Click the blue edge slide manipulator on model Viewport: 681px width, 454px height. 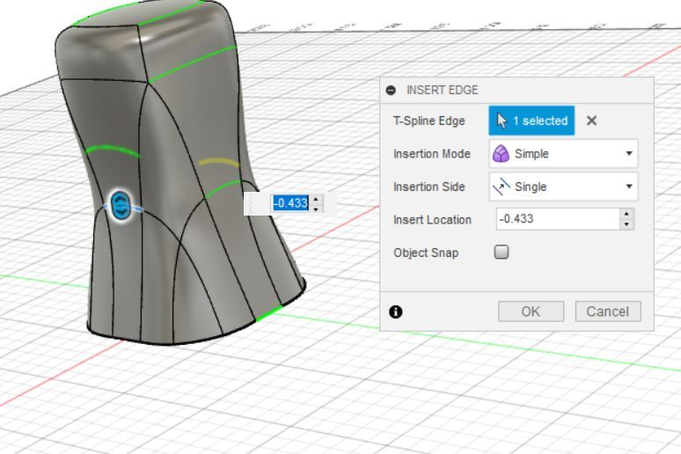tap(121, 206)
